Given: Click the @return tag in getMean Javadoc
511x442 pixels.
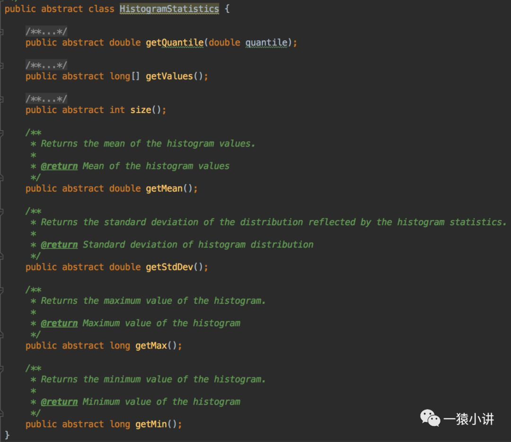Looking at the screenshot, I should 59,166.
